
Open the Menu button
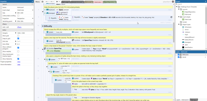(38, 2)
